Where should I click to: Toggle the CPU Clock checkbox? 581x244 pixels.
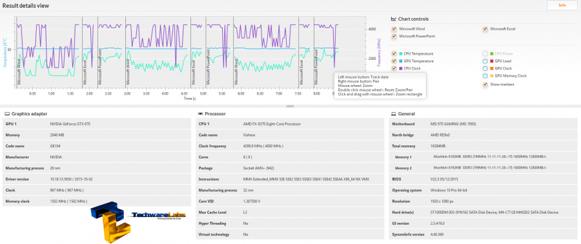click(x=394, y=68)
